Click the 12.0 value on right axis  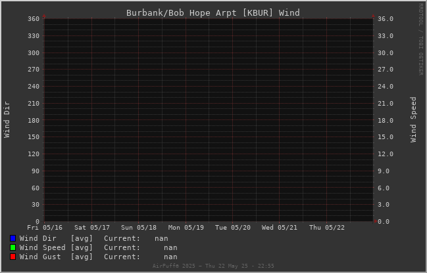[x=386, y=154]
